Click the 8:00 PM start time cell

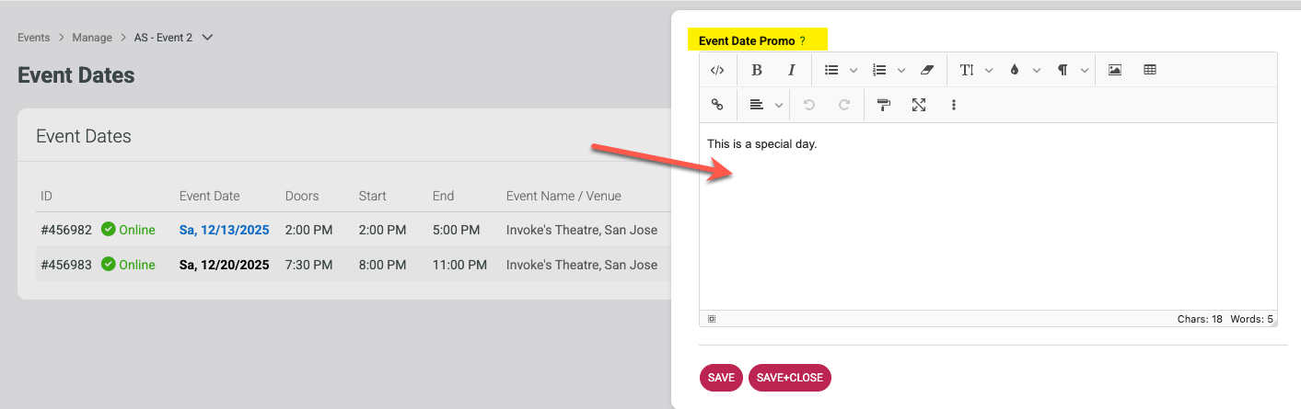[383, 265]
